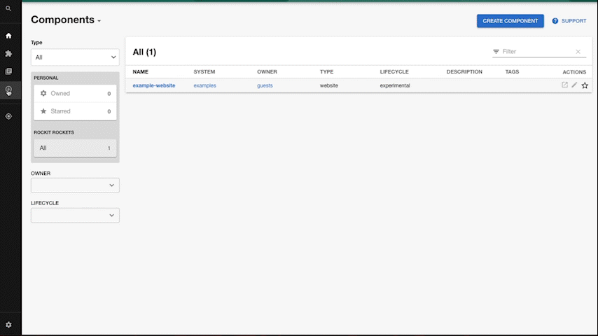Sort by the Description column header
The height and width of the screenshot is (336, 598).
pos(464,71)
